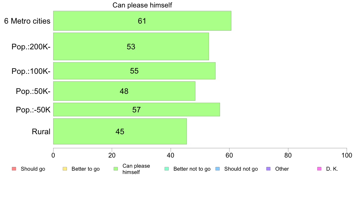Select the Pop.:-50K bar showing 57
Viewport: 355px width, 220px height.
coord(137,110)
